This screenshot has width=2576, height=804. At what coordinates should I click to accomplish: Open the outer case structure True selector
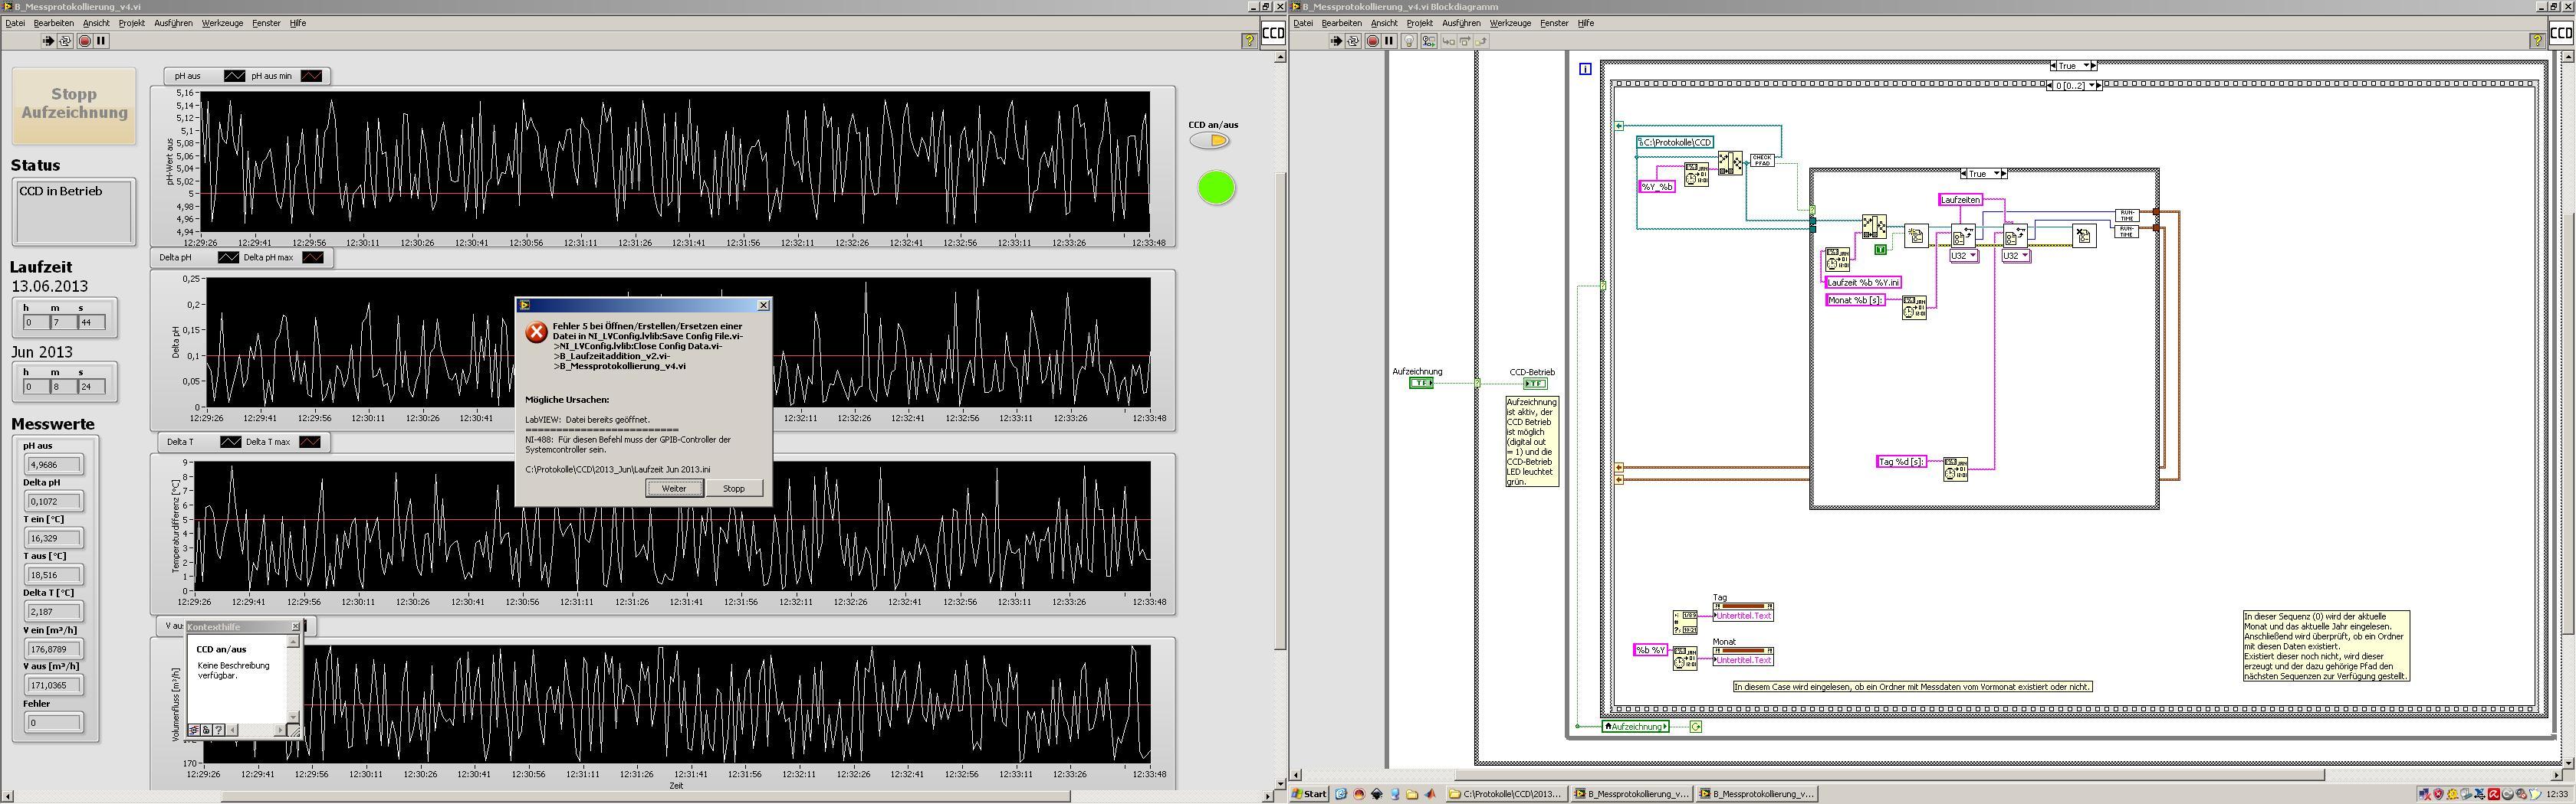[2073, 66]
